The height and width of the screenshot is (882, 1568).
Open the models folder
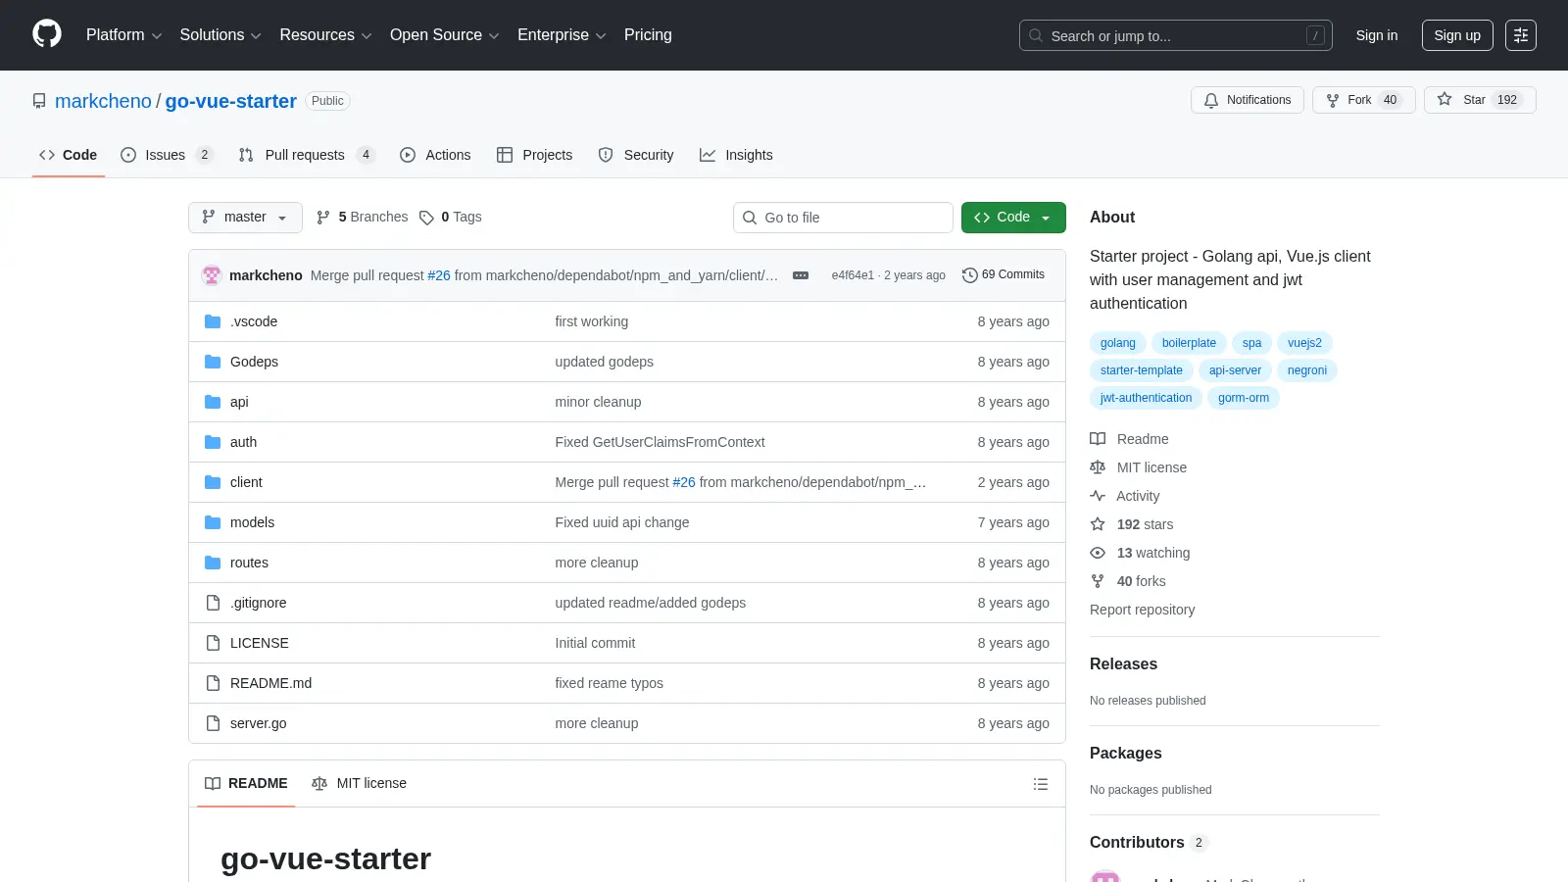(x=252, y=522)
